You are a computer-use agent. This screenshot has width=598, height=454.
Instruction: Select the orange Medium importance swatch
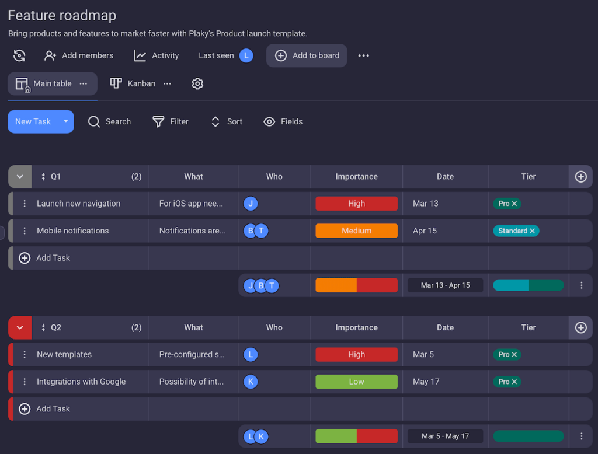pos(356,231)
